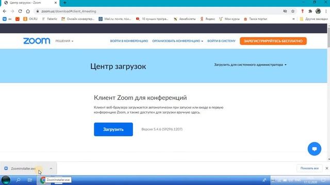This screenshot has height=185, width=330.
Task: Click ЗАРЕГИСТРИРУЙТЕСЬ БЕСПЛАТНО button
Action: click(x=273, y=41)
